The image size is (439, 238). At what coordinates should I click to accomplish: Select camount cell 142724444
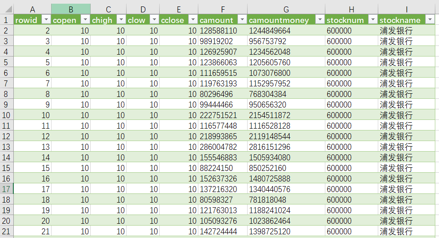(223, 231)
